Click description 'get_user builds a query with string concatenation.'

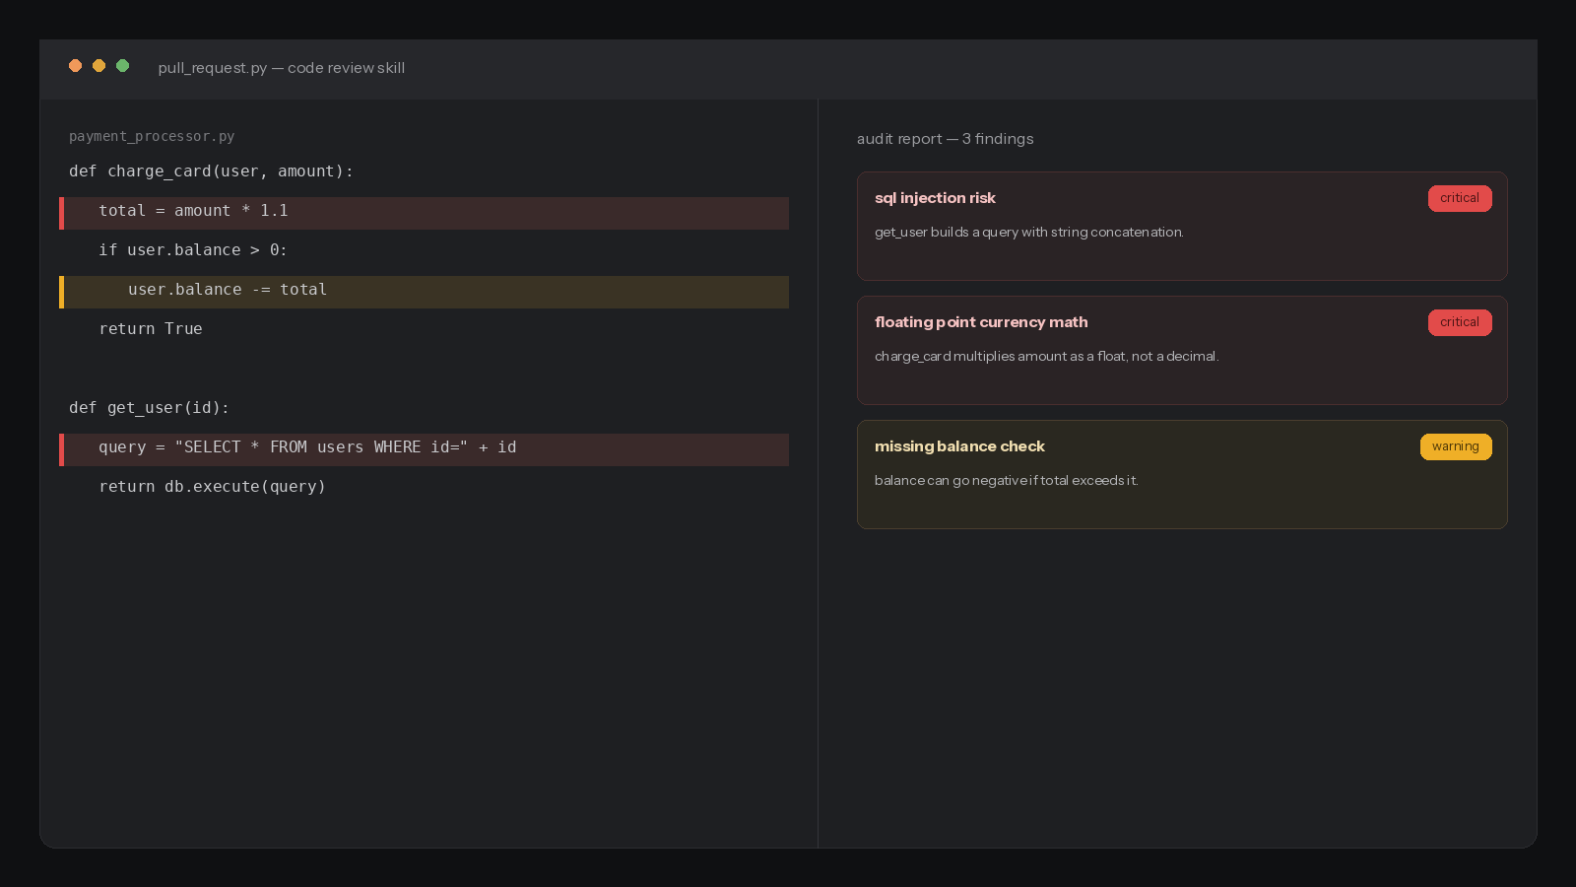pos(1029,233)
